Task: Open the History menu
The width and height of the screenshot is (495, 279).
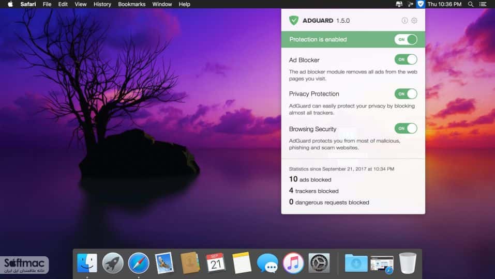Action: click(102, 4)
